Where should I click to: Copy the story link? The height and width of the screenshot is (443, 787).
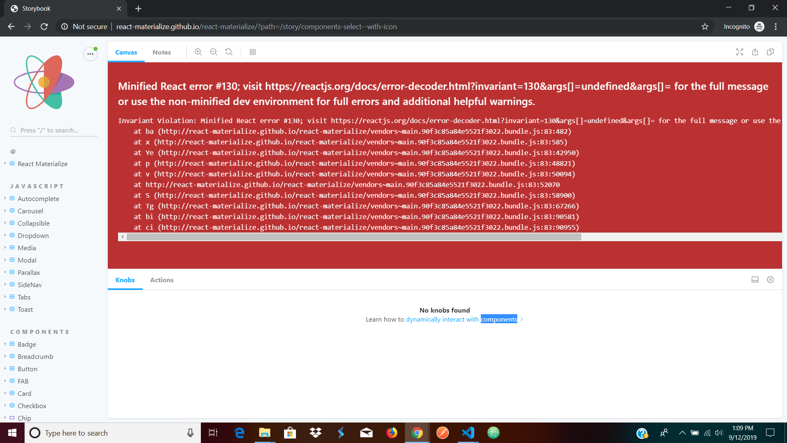(771, 52)
